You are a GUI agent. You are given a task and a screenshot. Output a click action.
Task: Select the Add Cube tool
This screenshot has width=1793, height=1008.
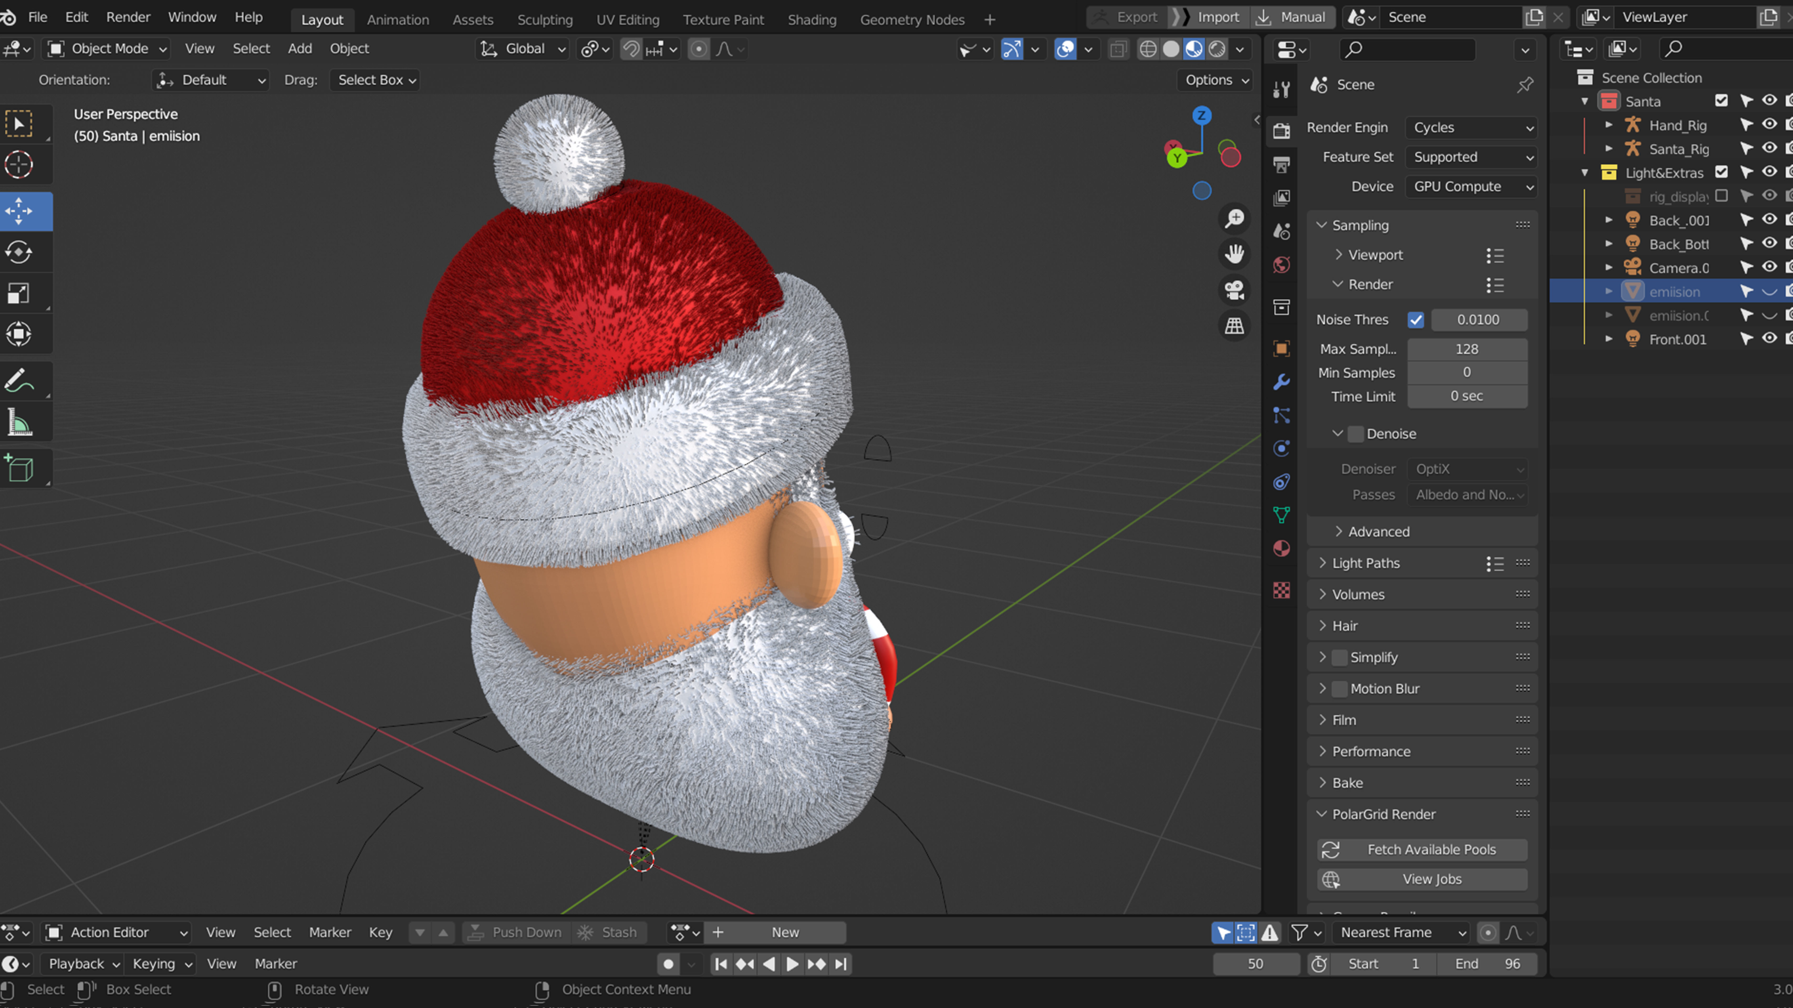click(x=19, y=469)
